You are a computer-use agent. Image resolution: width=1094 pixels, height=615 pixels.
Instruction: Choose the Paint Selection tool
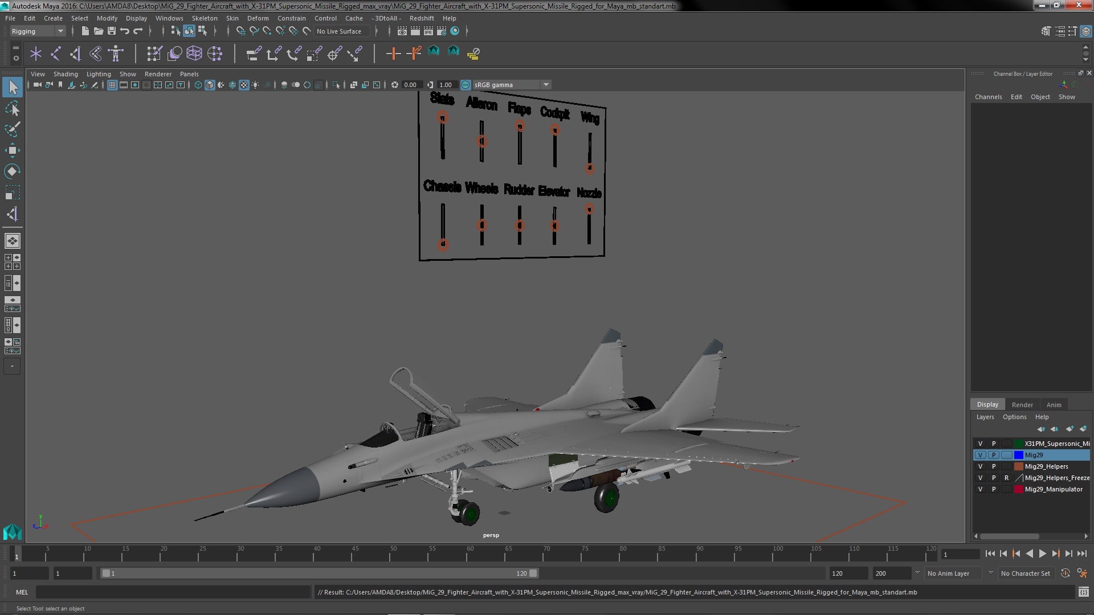[13, 129]
